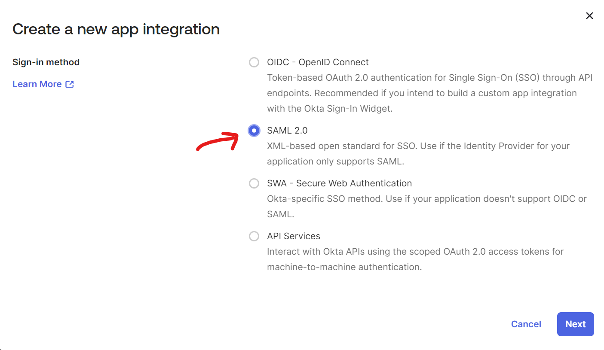Choose the SWA - Secure Web Authentication option
Viewport: 604px width, 350px height.
[254, 183]
